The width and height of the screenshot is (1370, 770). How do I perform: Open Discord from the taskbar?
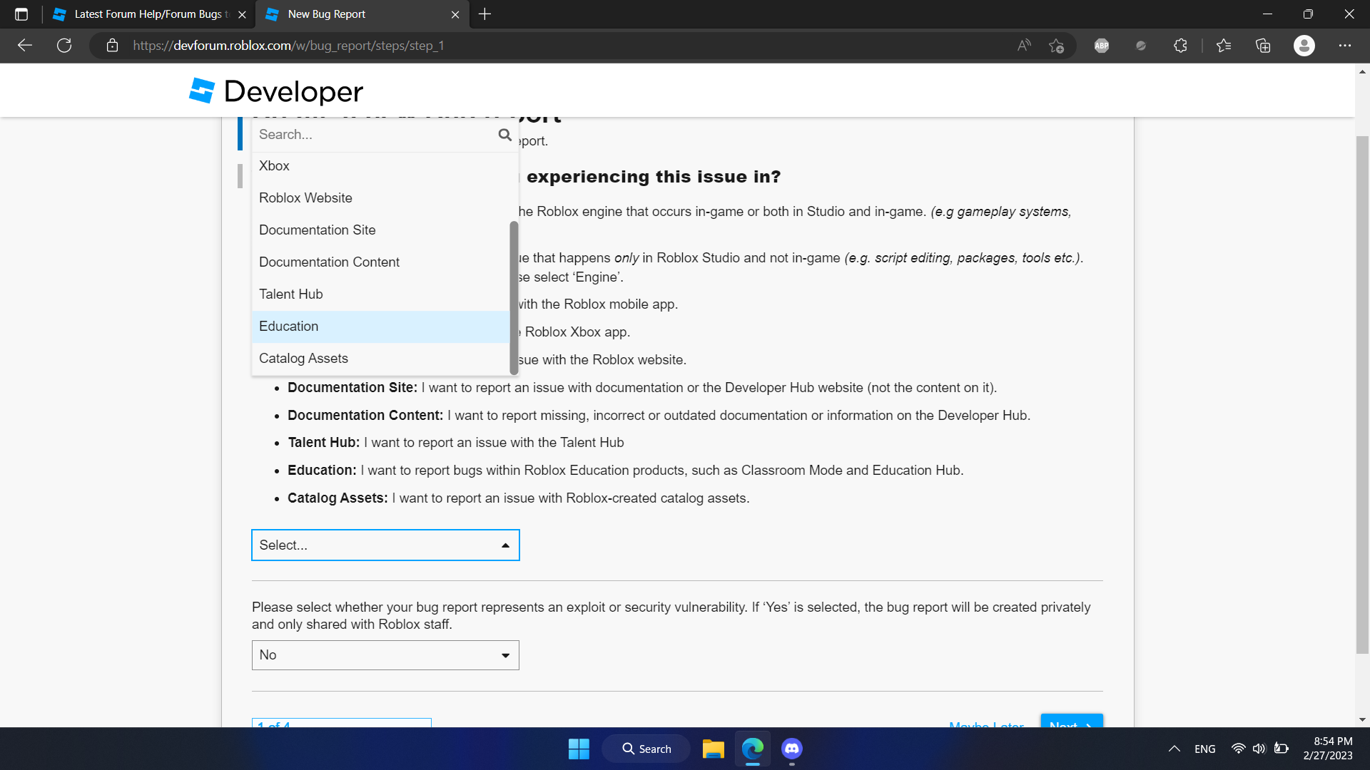click(792, 749)
